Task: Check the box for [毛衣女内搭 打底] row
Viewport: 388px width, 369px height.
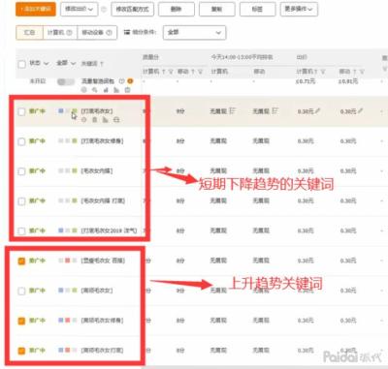Action: [21, 201]
